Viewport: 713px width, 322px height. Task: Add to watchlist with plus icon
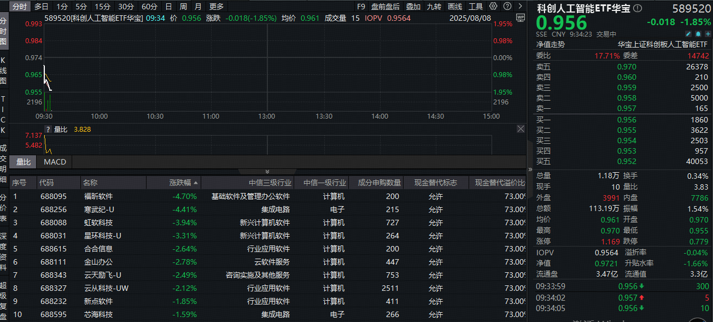[x=707, y=34]
